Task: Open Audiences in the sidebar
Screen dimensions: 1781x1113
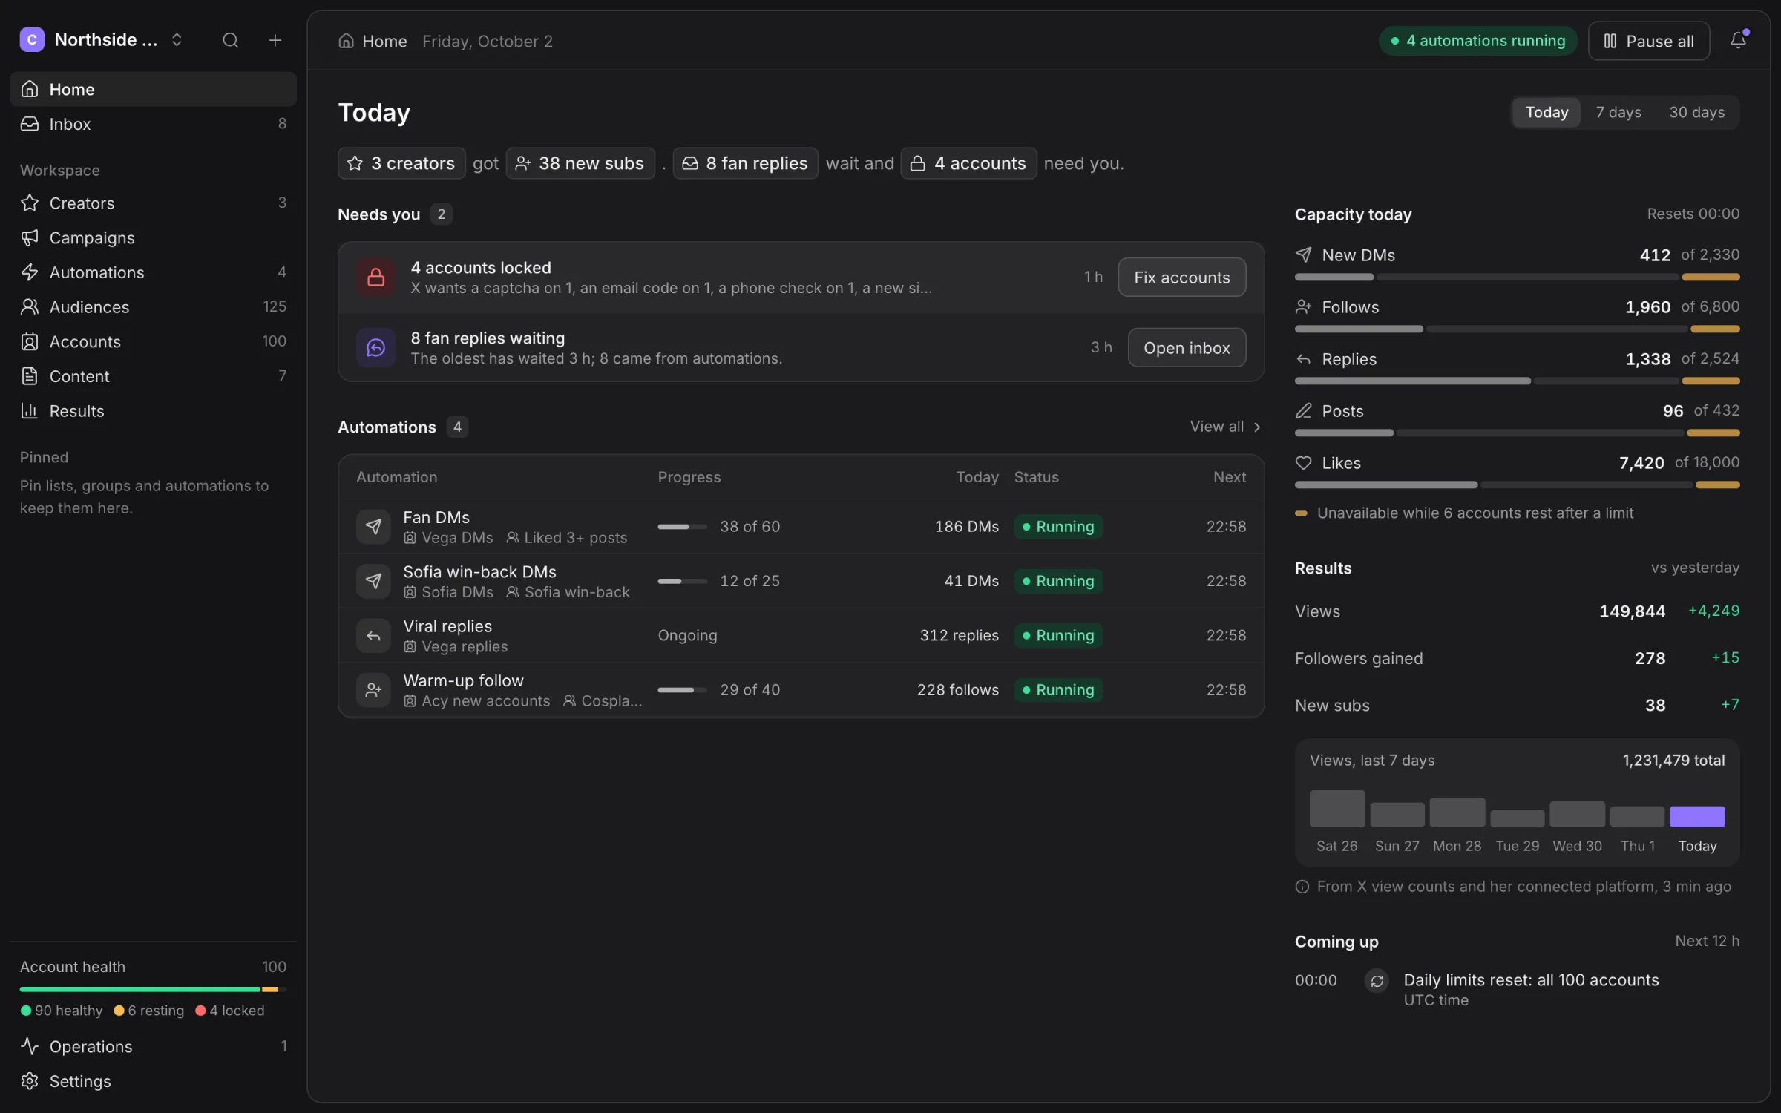Action: click(x=153, y=306)
